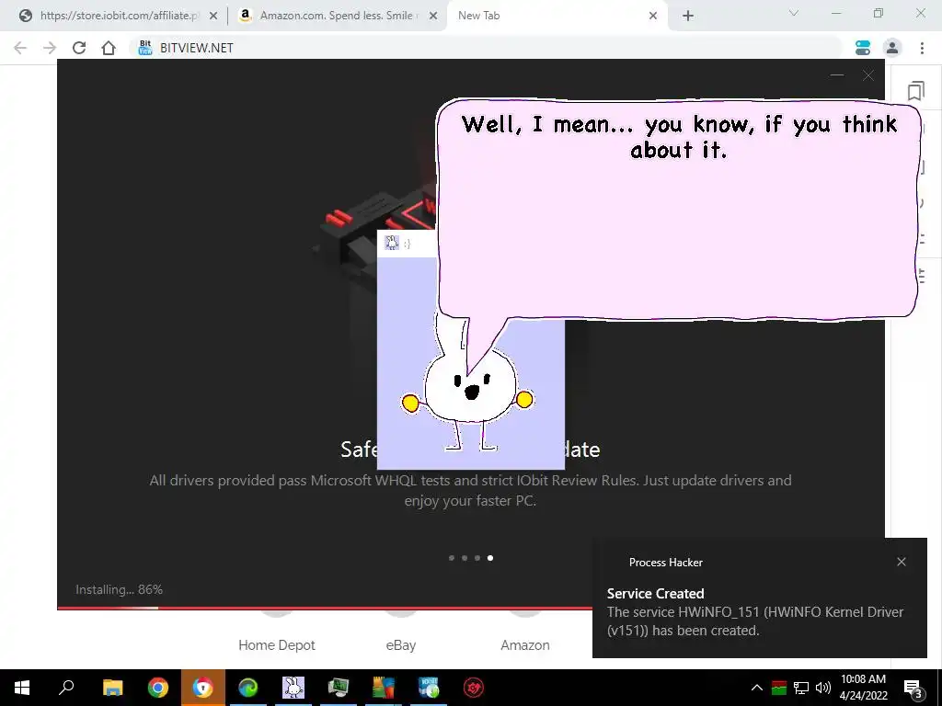
Task: Select the third slide indicator dot
Action: point(477,558)
